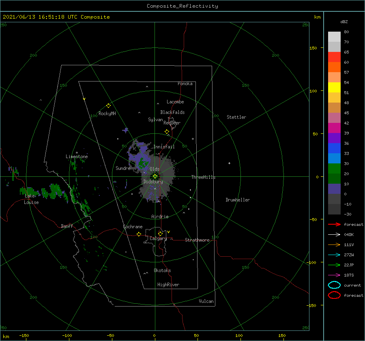365x341 pixels.
Task: Click the Vulcan town label
Action: click(x=206, y=301)
